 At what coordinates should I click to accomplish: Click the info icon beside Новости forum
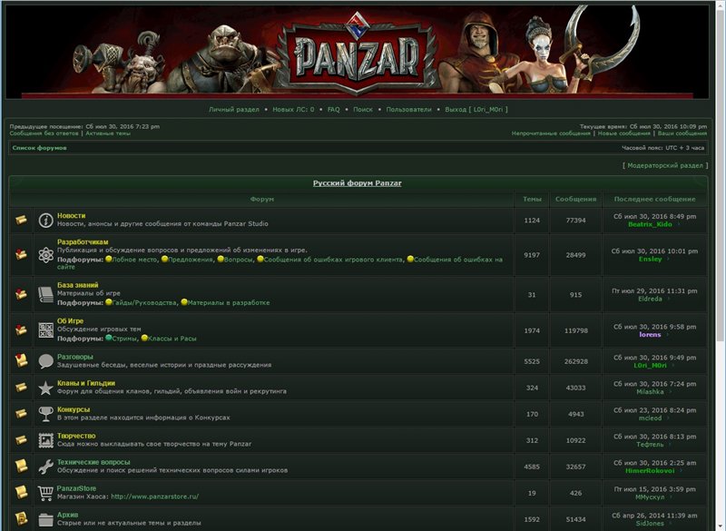click(46, 220)
